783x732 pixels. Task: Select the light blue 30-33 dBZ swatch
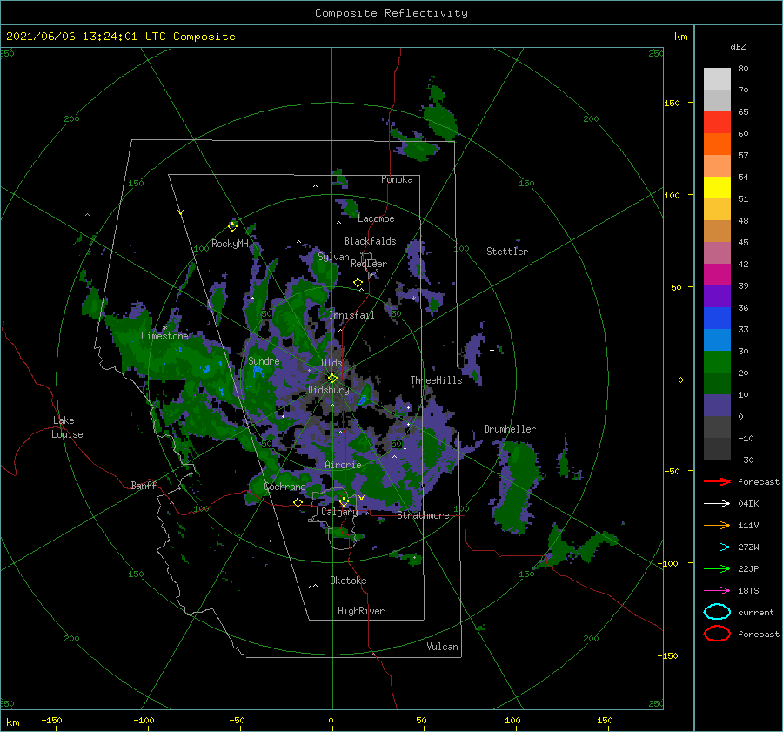[x=717, y=340]
